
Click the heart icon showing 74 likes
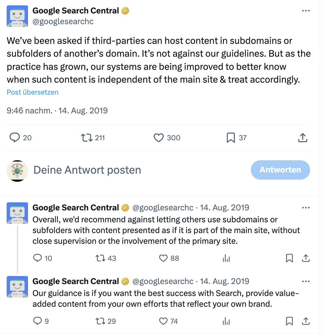[163, 321]
